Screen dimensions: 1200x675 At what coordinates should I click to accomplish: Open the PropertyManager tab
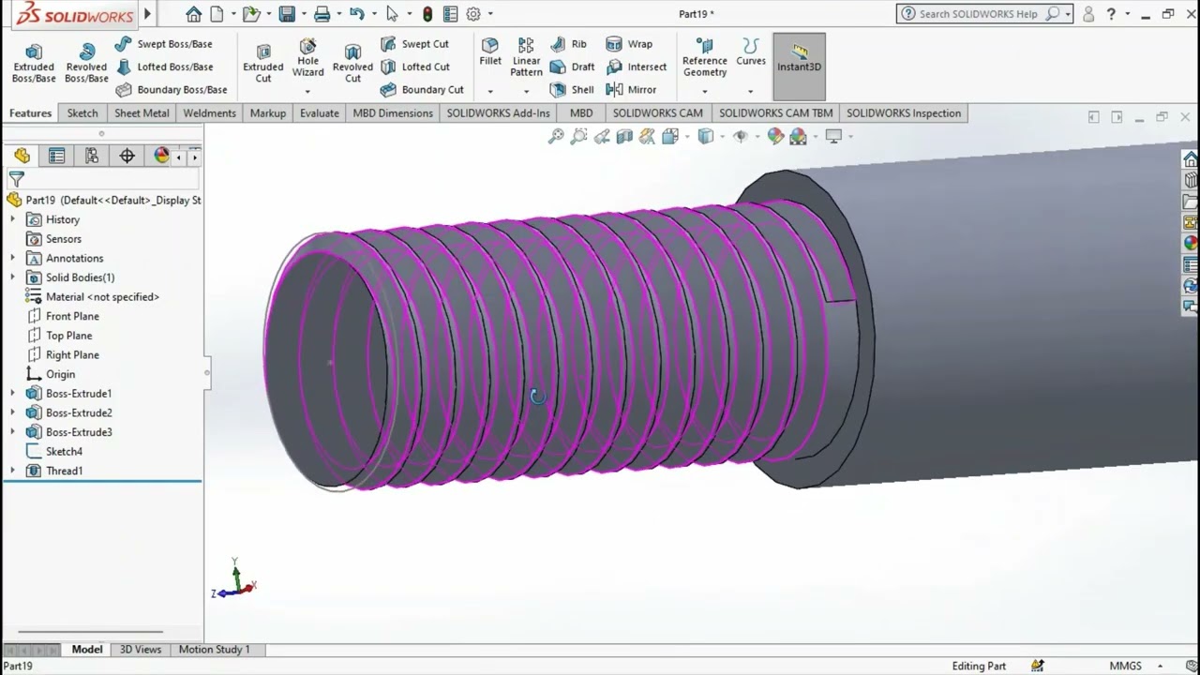coord(56,156)
